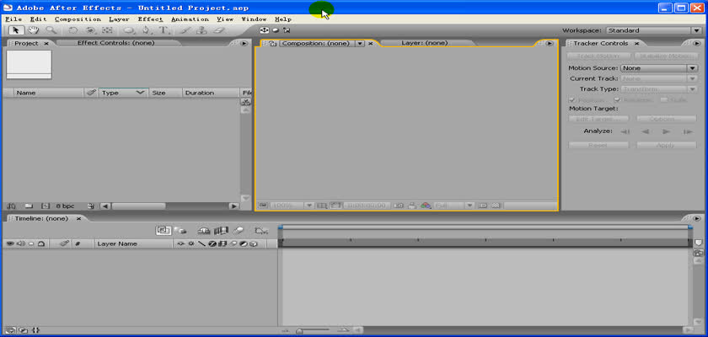Image resolution: width=708 pixels, height=337 pixels.
Task: Select the Clone Stamp tool
Action: click(x=201, y=30)
